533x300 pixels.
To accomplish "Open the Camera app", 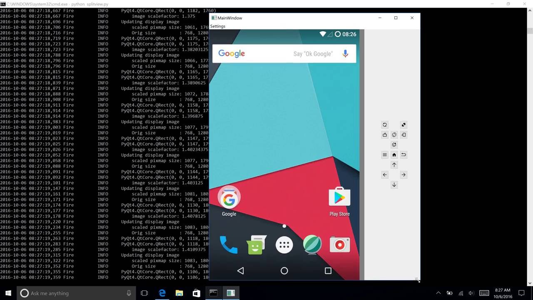I will (x=340, y=245).
